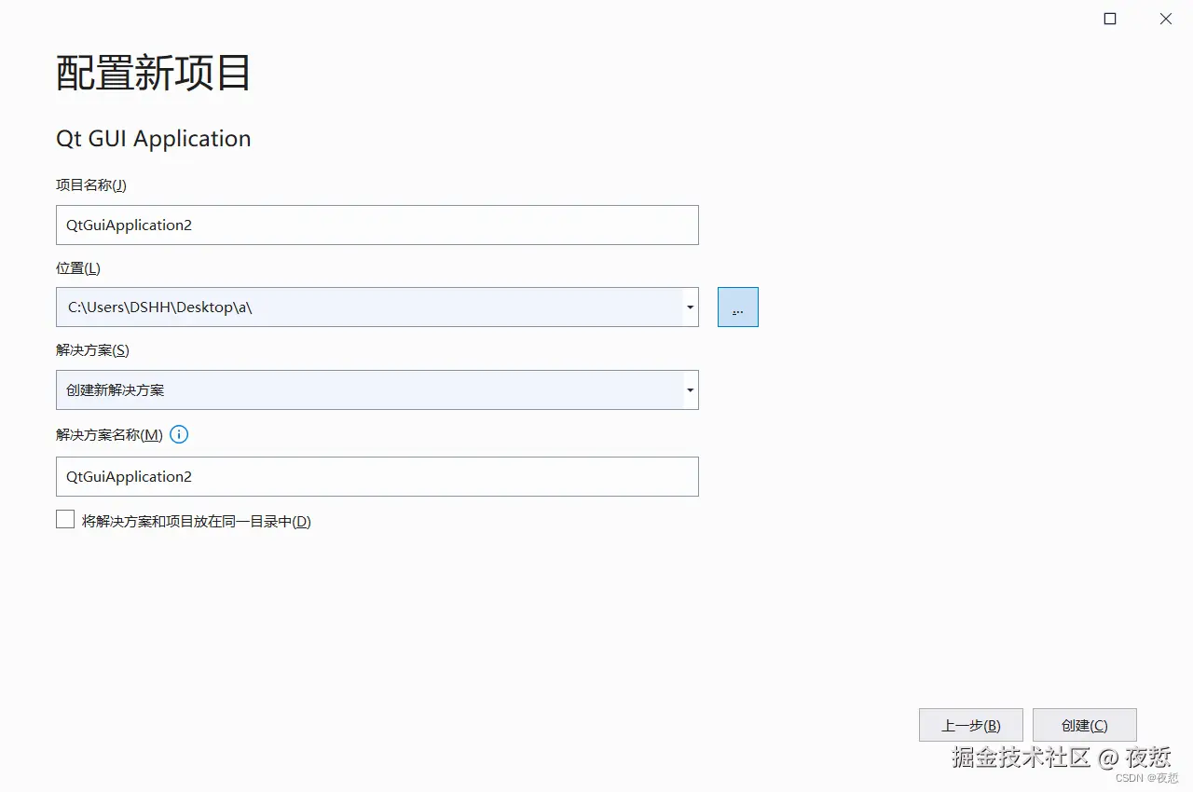Maximize the dialog window
This screenshot has width=1193, height=792.
1110,19
